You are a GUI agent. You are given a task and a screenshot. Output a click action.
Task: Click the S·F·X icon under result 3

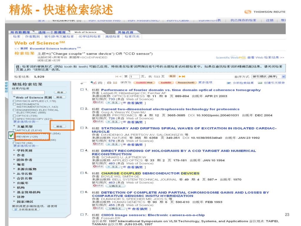[x=98, y=144]
